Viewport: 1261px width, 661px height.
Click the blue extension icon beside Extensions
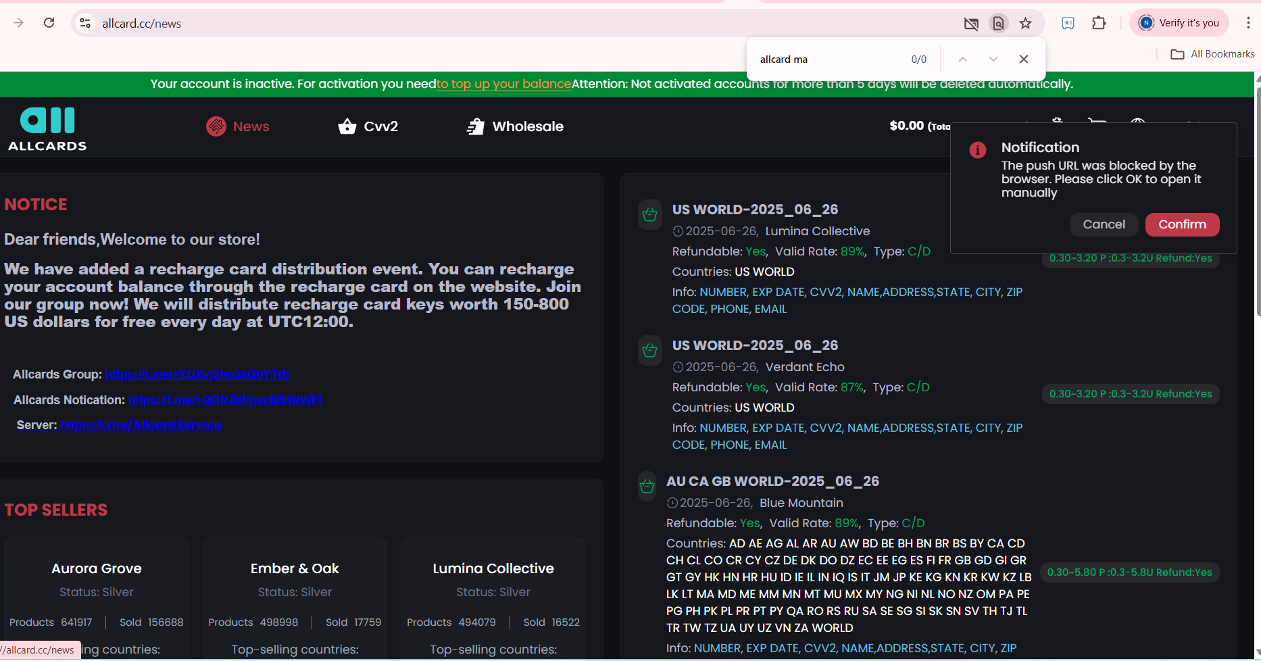coord(1068,24)
